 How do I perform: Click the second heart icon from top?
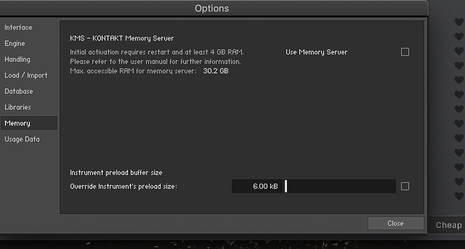pos(459,36)
